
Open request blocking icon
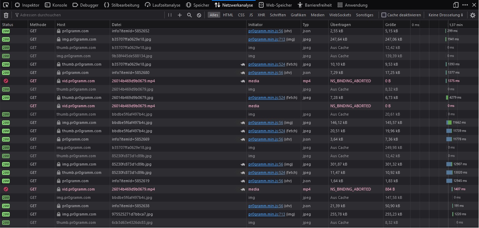point(199,15)
